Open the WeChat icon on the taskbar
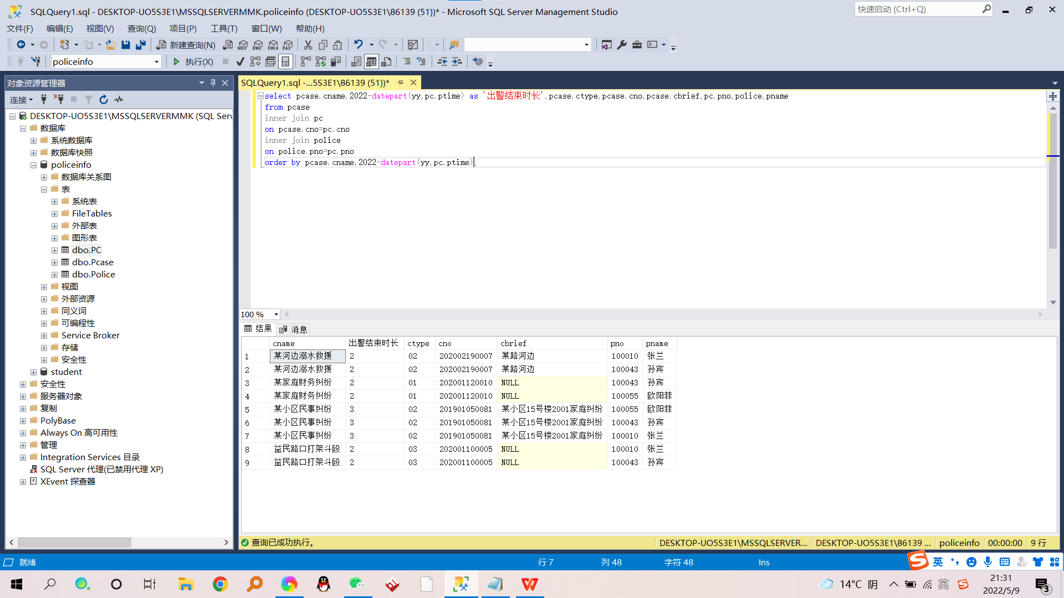The width and height of the screenshot is (1064, 598). (358, 584)
